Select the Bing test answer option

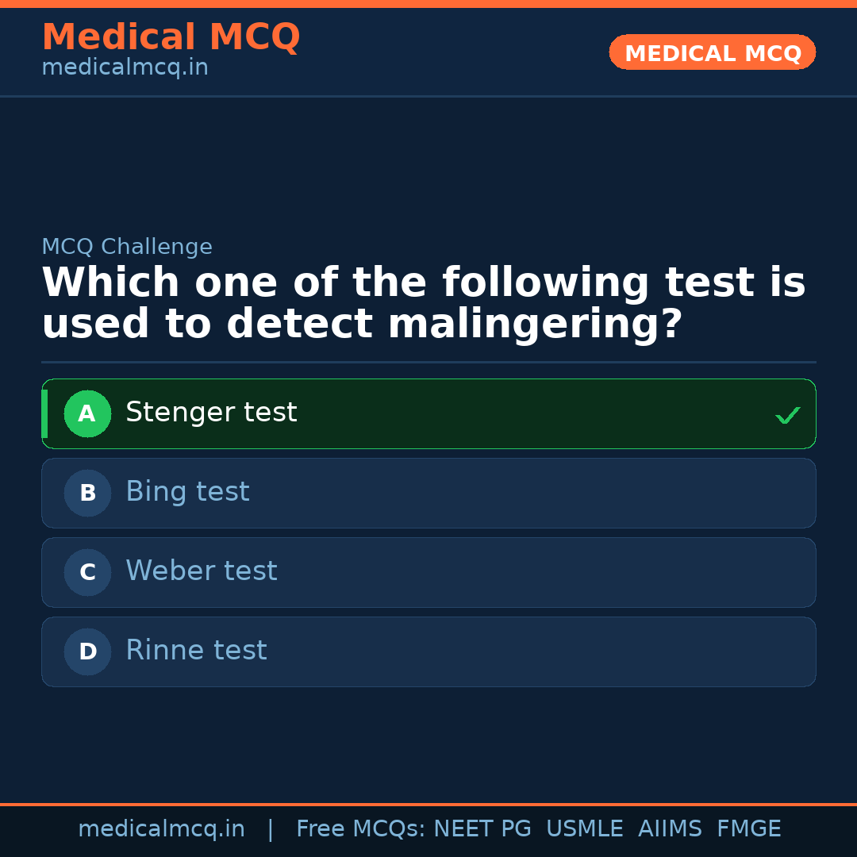point(428,493)
